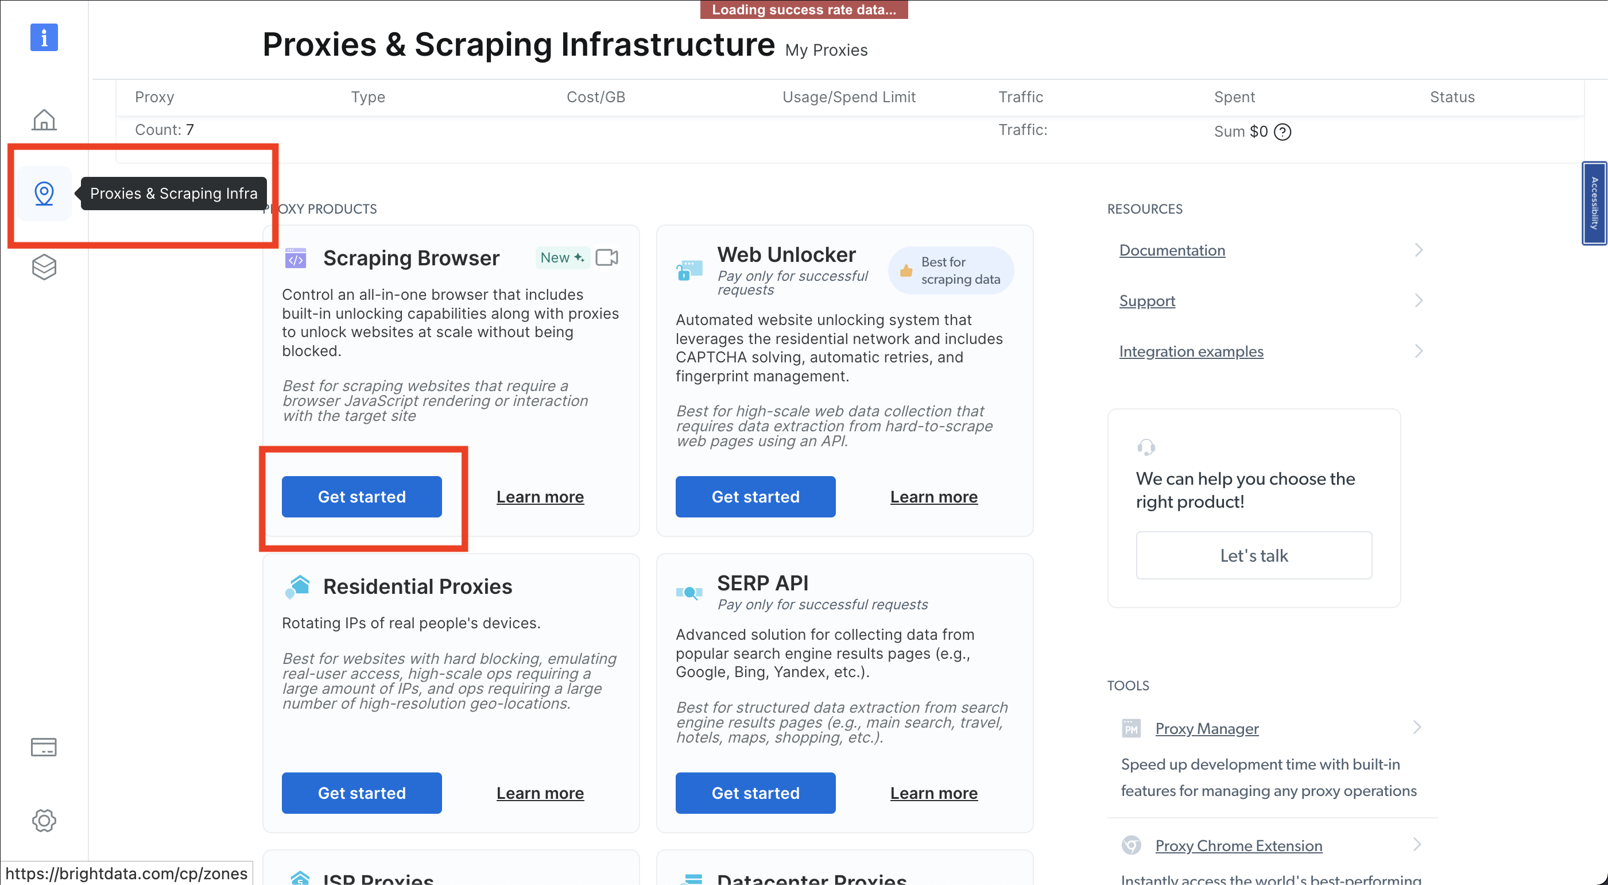1608x885 pixels.
Task: Click the Let's talk button
Action: click(1253, 555)
